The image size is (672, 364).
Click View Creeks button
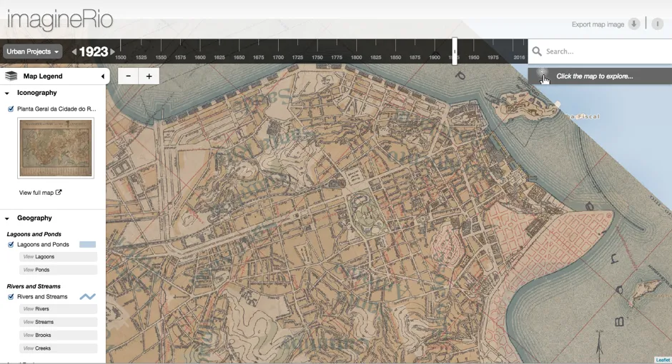[59, 348]
